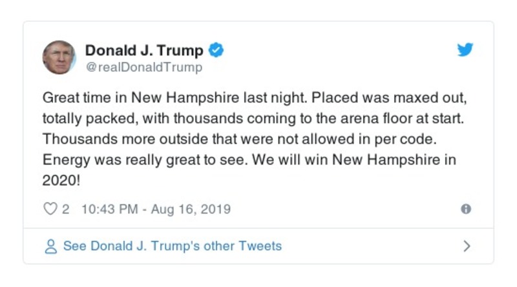Click the heart like icon
The width and height of the screenshot is (517, 287).
coord(50,209)
